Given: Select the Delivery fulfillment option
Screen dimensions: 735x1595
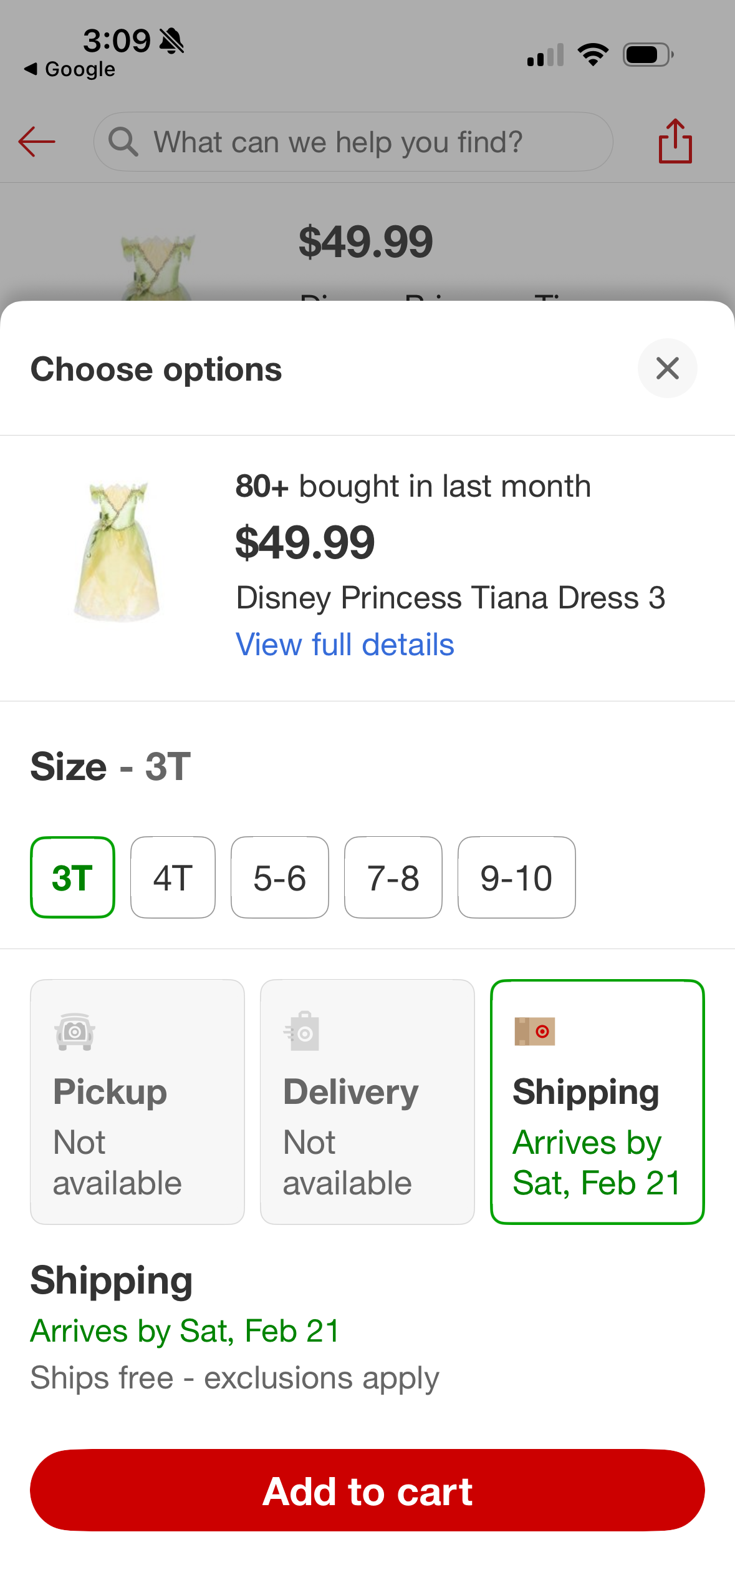Looking at the screenshot, I should (x=367, y=1101).
